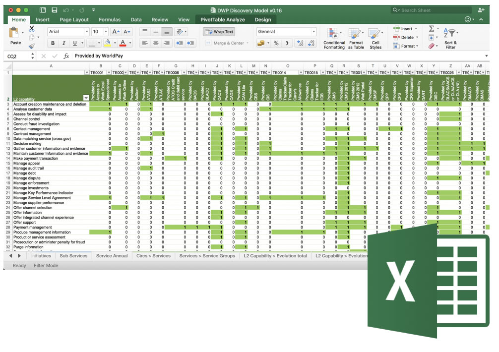
Task: Click the Format Painter brush icon
Action: tap(32, 46)
